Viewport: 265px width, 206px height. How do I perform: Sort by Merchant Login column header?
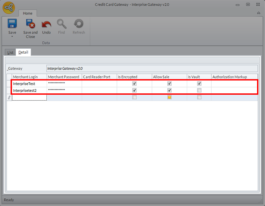pos(29,77)
